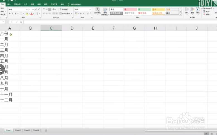Align text to bottom of cell

click(x=50, y=9)
